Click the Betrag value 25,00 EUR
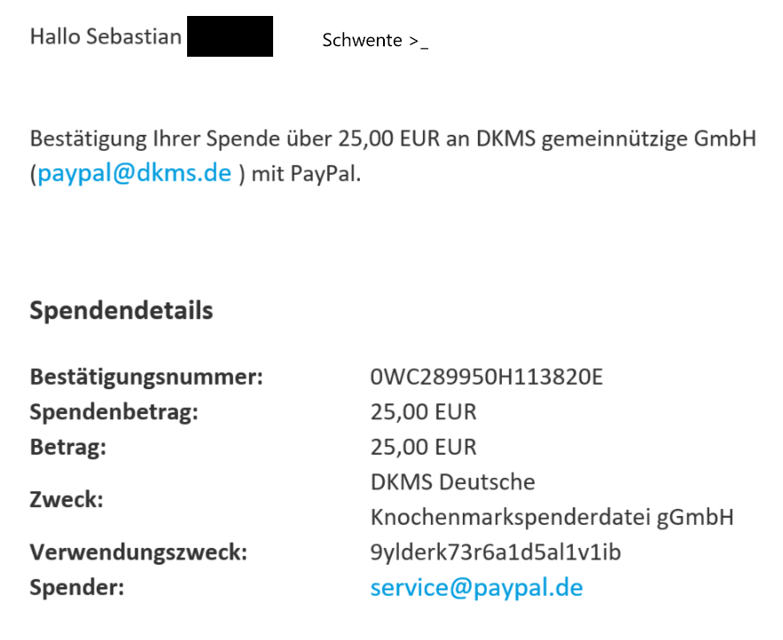The image size is (783, 640). [x=424, y=448]
